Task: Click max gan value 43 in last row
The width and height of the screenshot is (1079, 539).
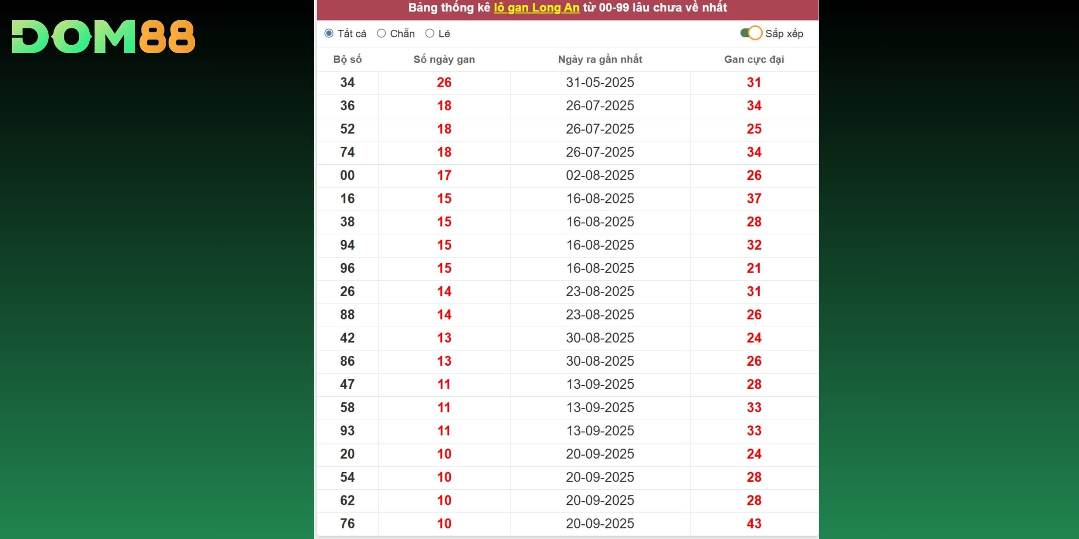Action: [754, 523]
